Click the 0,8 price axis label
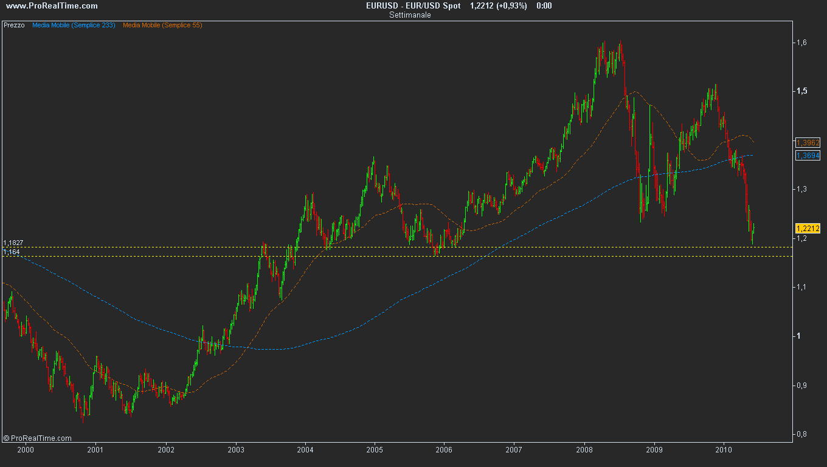This screenshot has width=827, height=467. [x=801, y=434]
